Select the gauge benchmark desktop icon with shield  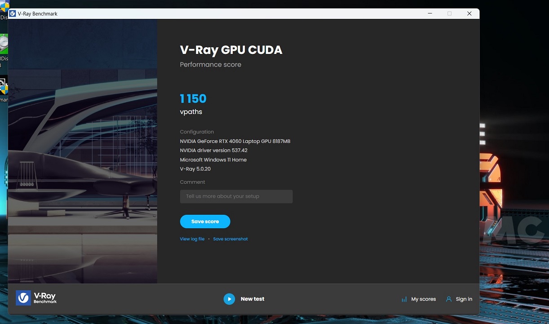[x=3, y=85]
